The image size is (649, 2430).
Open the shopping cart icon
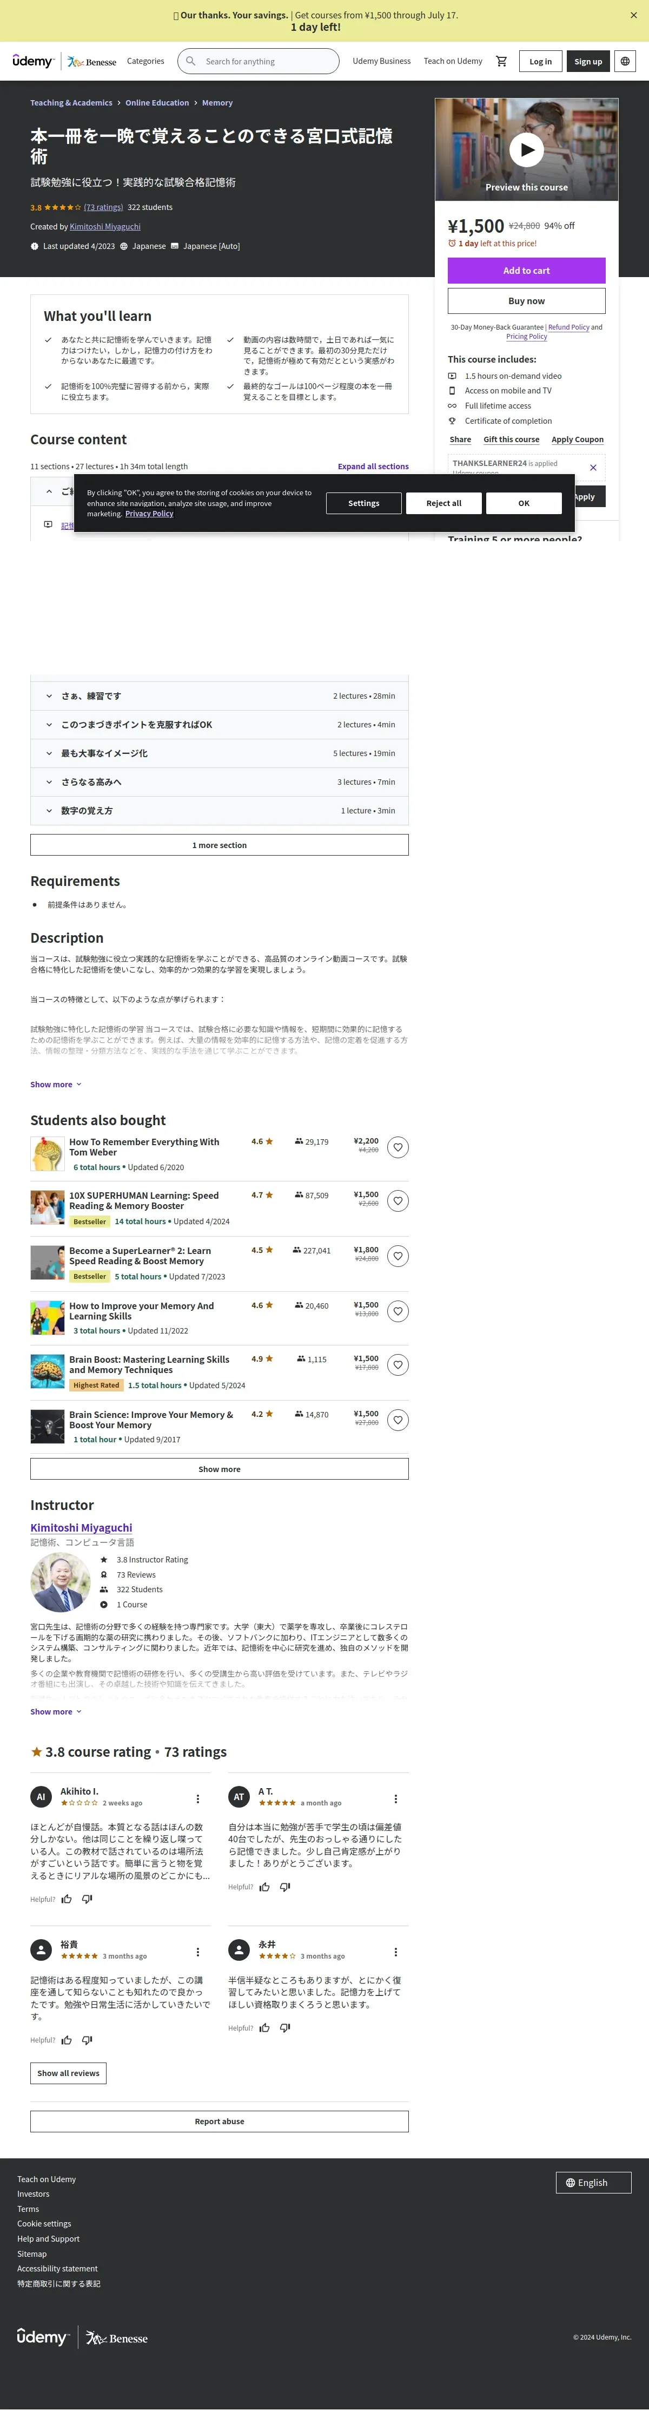501,61
